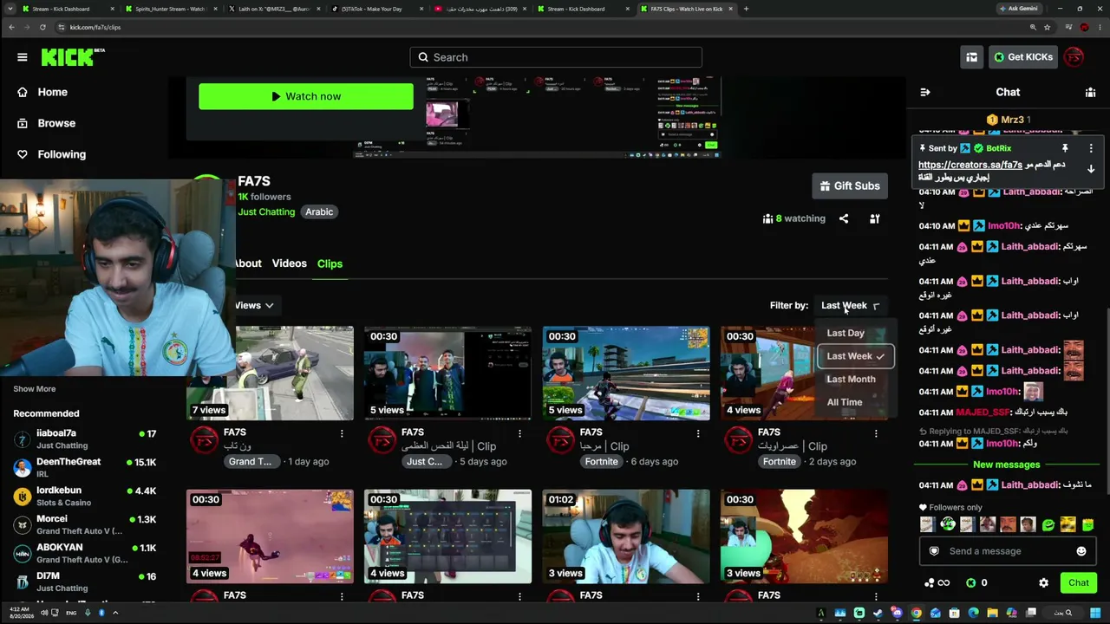Expand Show More in sidebar

[x=35, y=389]
